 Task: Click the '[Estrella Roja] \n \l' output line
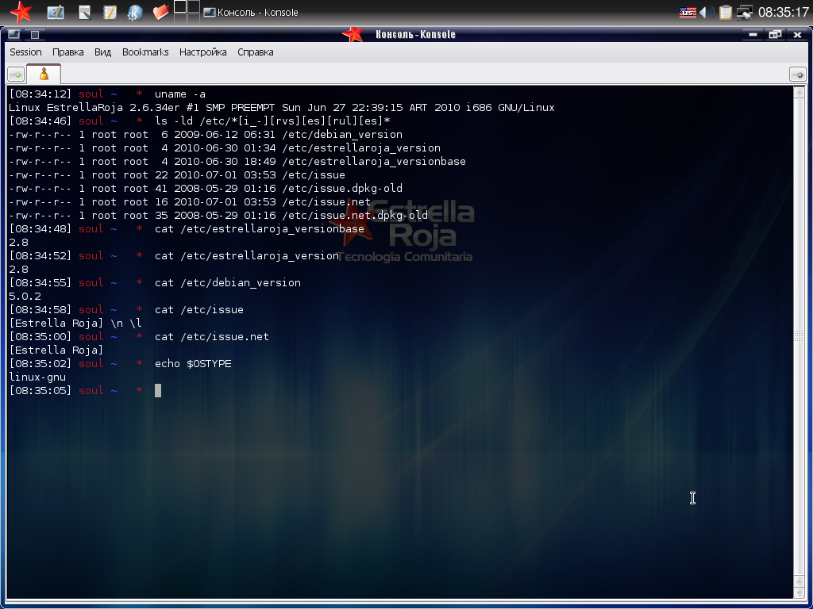point(75,324)
